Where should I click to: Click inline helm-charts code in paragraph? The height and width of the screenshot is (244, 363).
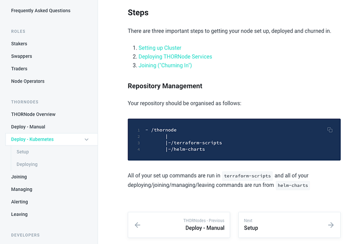[x=293, y=185]
